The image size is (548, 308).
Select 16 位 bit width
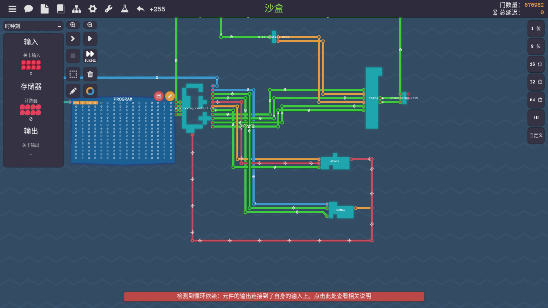click(536, 64)
